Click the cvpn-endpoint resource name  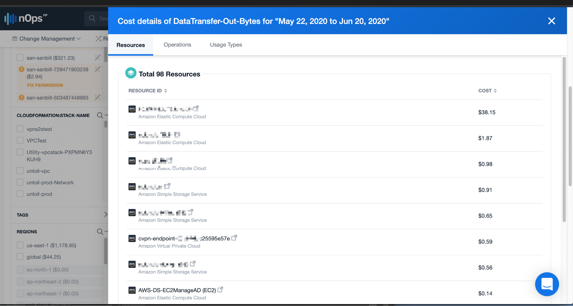[184, 239]
